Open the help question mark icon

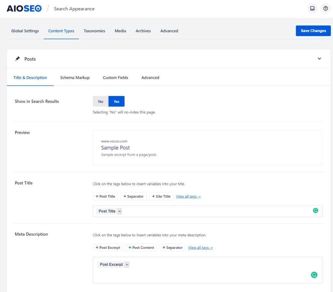326,8
